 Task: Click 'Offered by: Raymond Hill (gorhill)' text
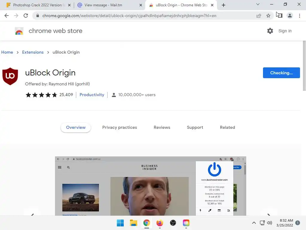tap(57, 84)
